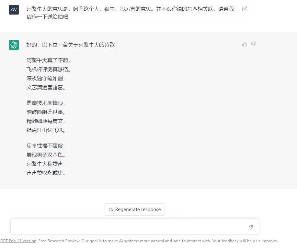
Task: Click the paper plane send icon
Action: pyautogui.click(x=251, y=227)
